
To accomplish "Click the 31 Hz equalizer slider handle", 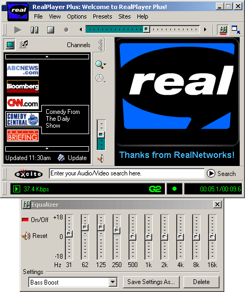I will (x=69, y=234).
